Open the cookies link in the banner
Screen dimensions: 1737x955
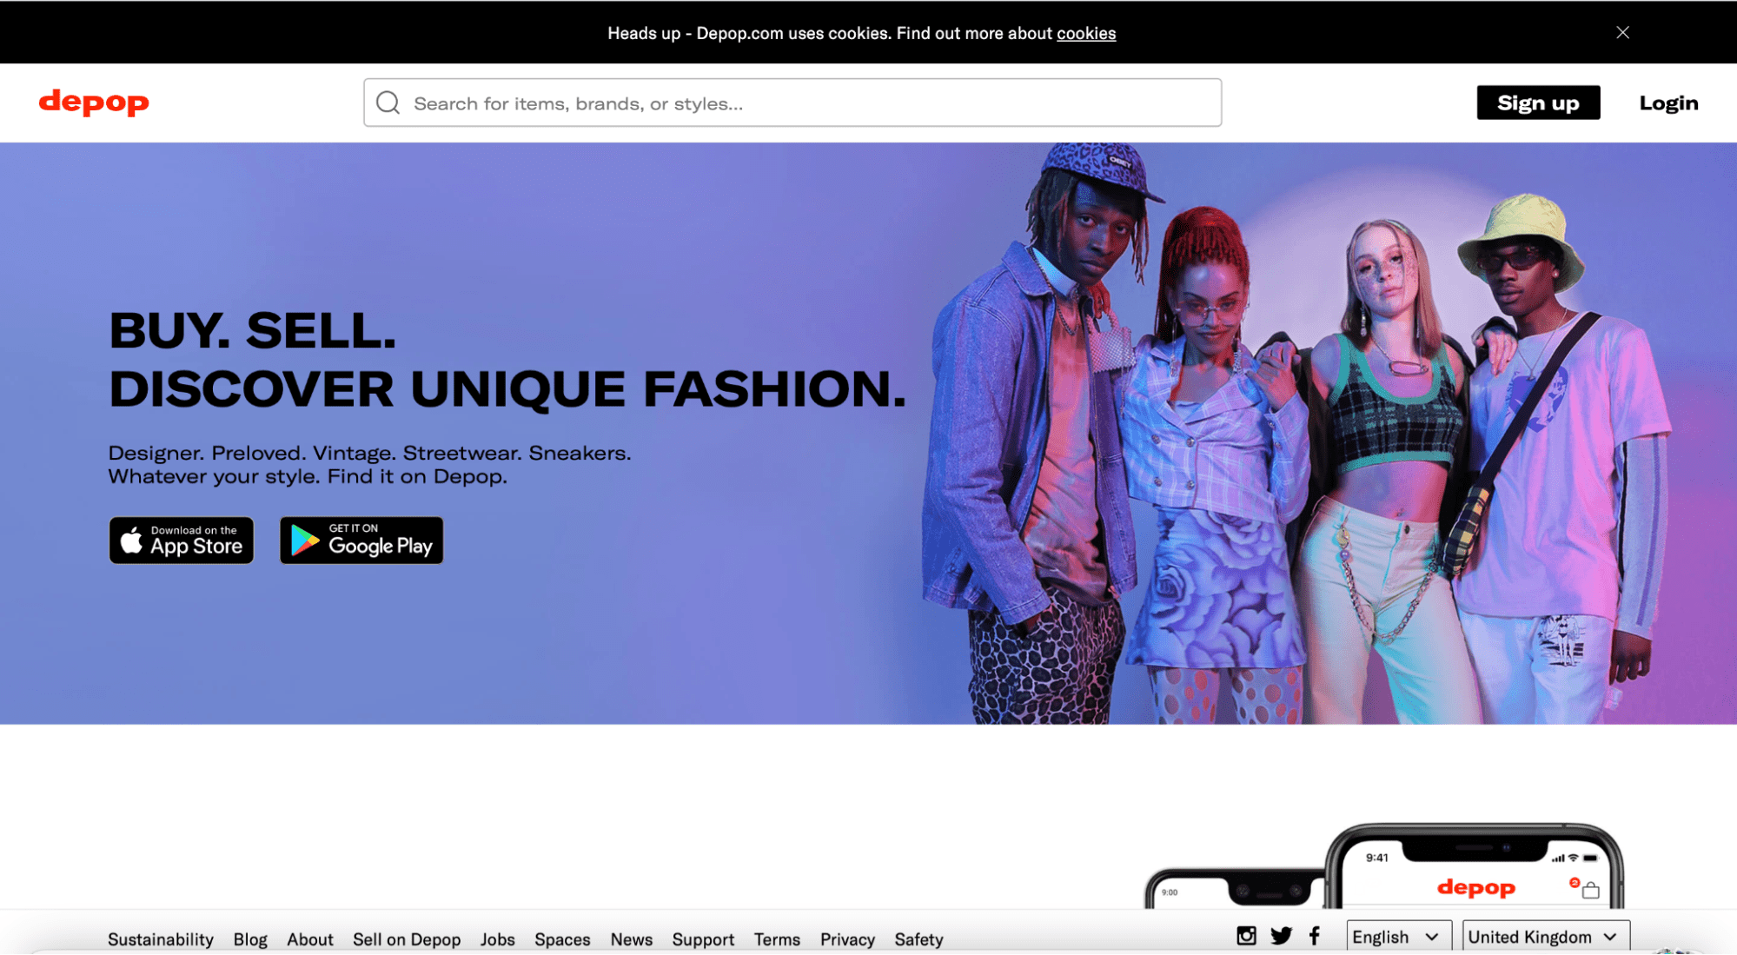1086,33
